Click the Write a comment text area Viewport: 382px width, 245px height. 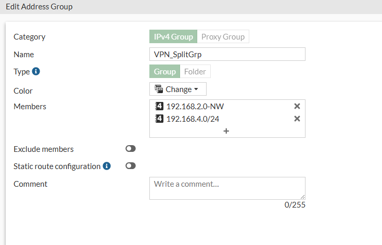coord(227,188)
